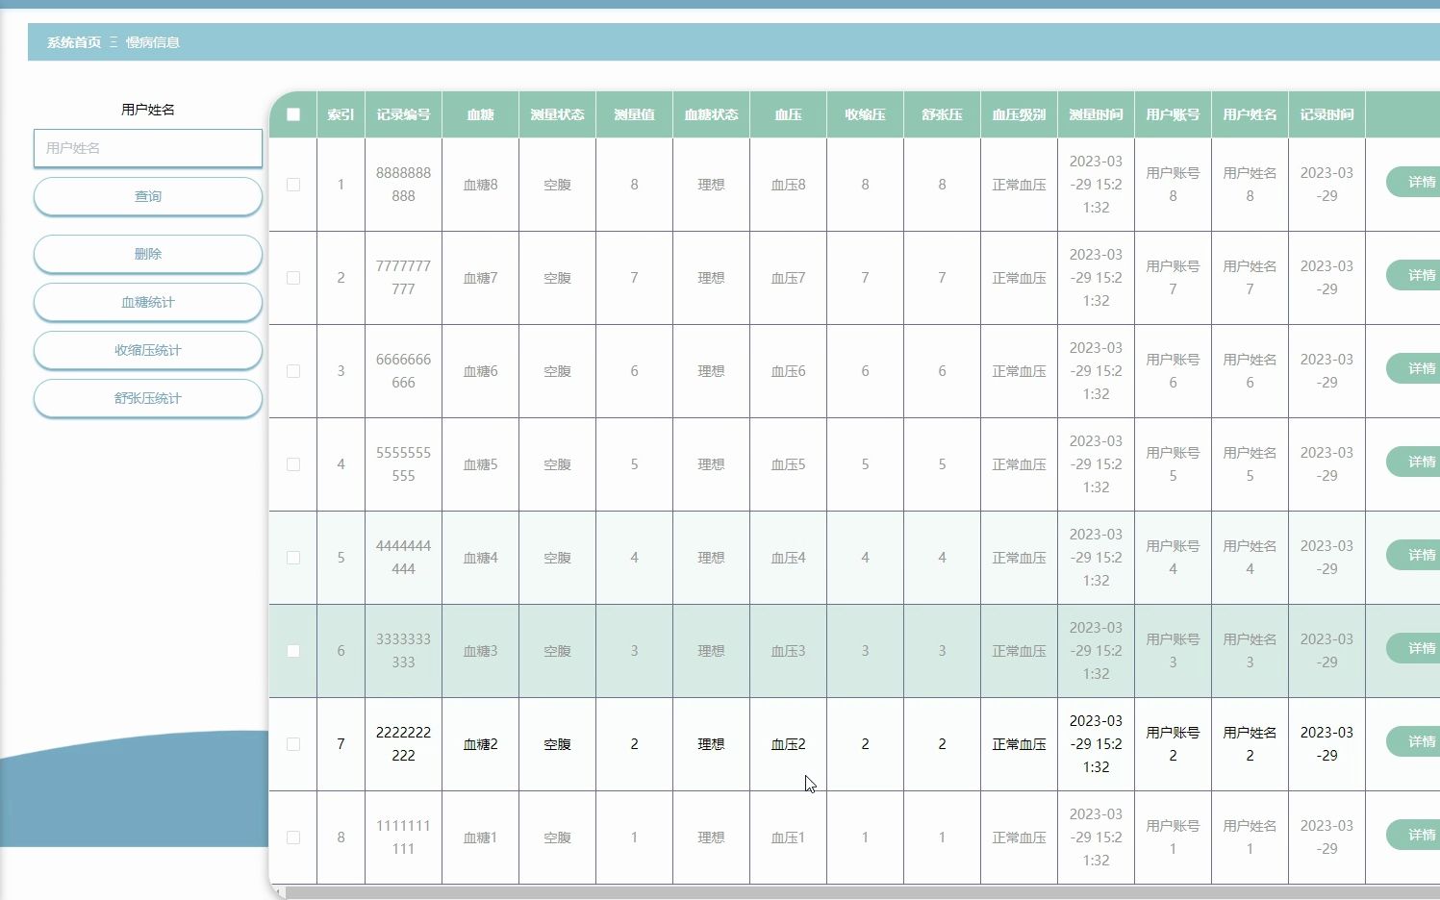Viewport: 1440px width, 900px height.
Task: Click the 舒张压 column header
Action: tap(942, 114)
